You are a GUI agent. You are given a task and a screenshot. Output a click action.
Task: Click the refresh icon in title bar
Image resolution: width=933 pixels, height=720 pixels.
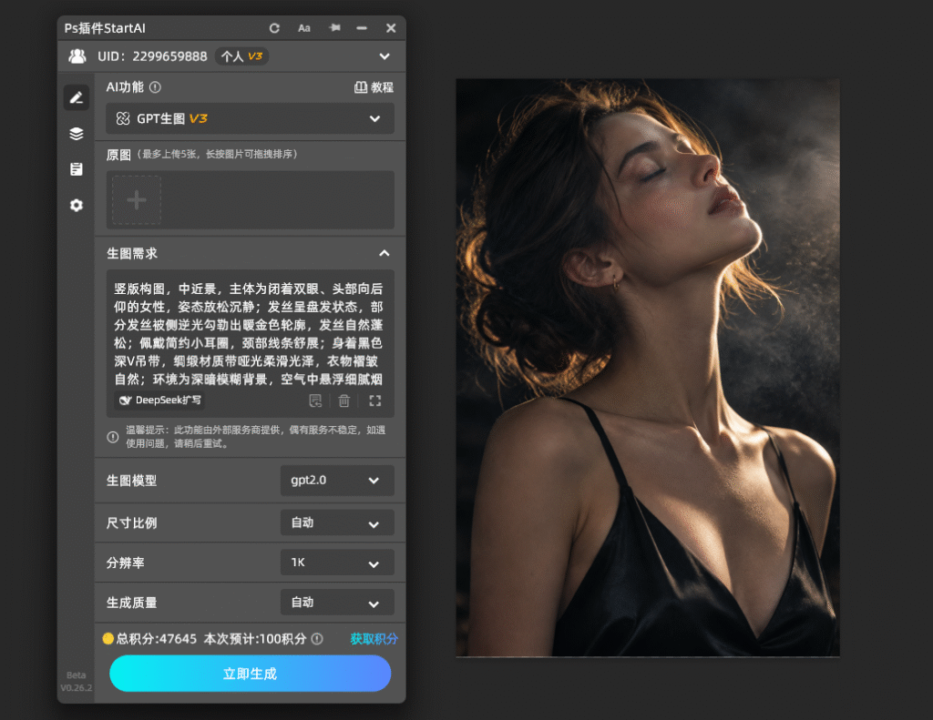pos(274,28)
